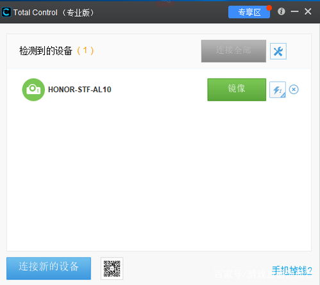Start mirroring with the 镜像 button

coord(237,90)
